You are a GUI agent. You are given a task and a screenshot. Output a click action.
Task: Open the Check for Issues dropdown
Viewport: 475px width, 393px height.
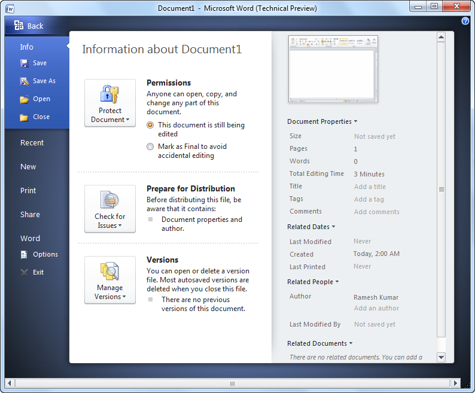(x=110, y=209)
